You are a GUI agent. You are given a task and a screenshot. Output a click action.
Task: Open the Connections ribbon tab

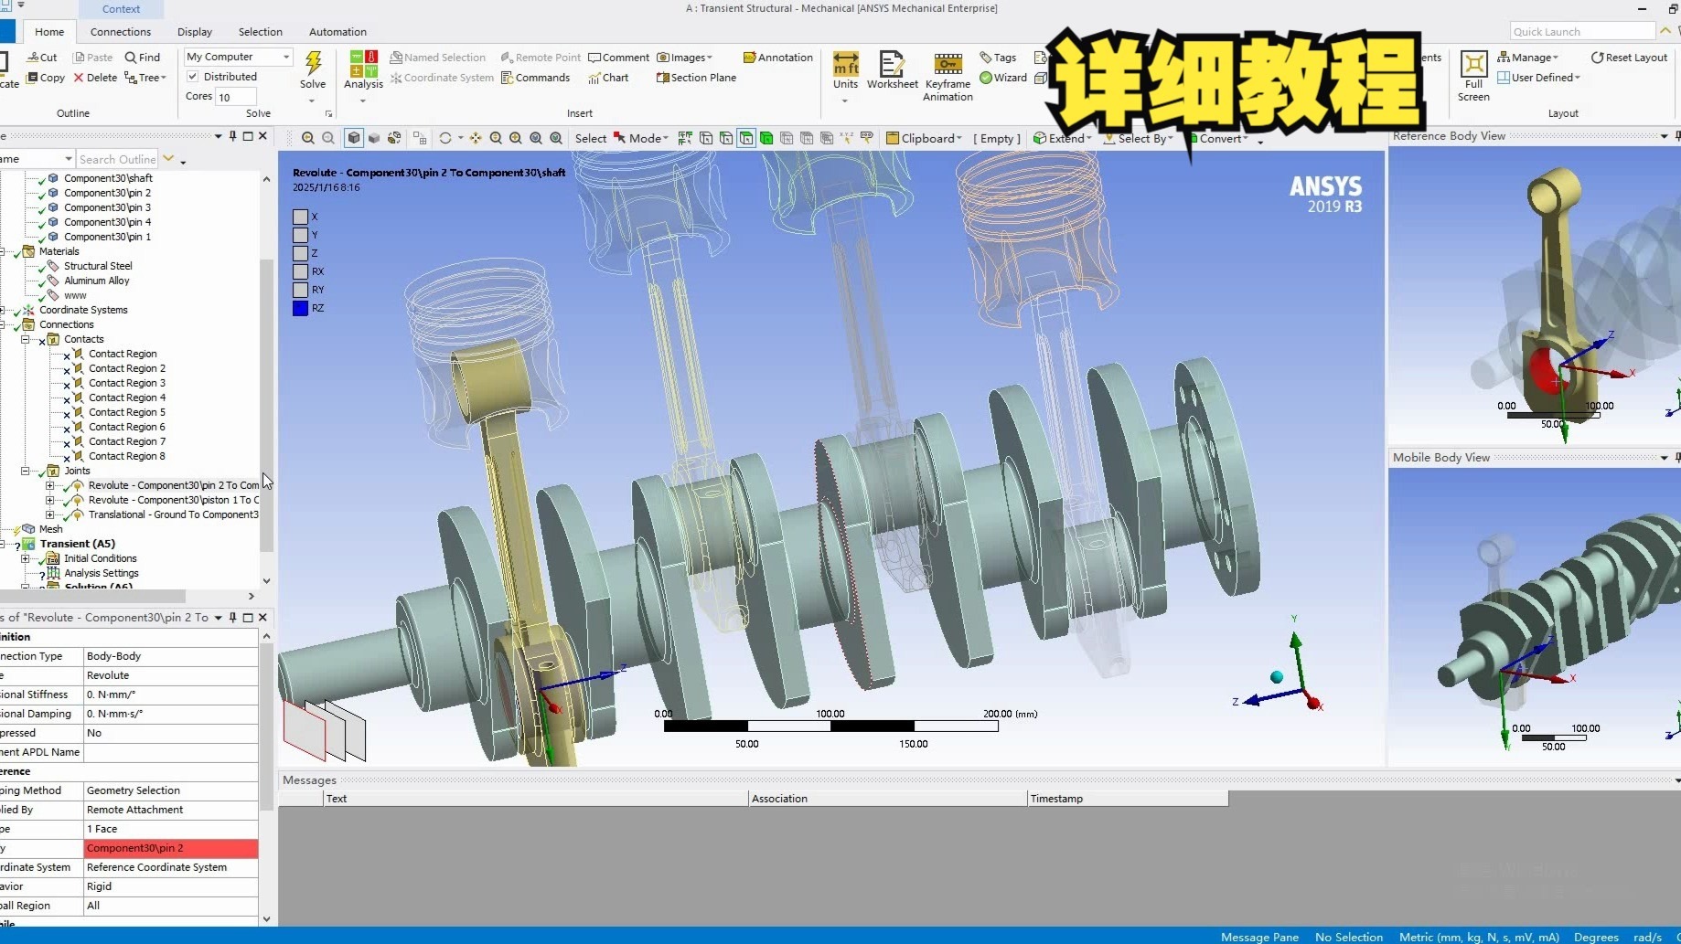121,32
